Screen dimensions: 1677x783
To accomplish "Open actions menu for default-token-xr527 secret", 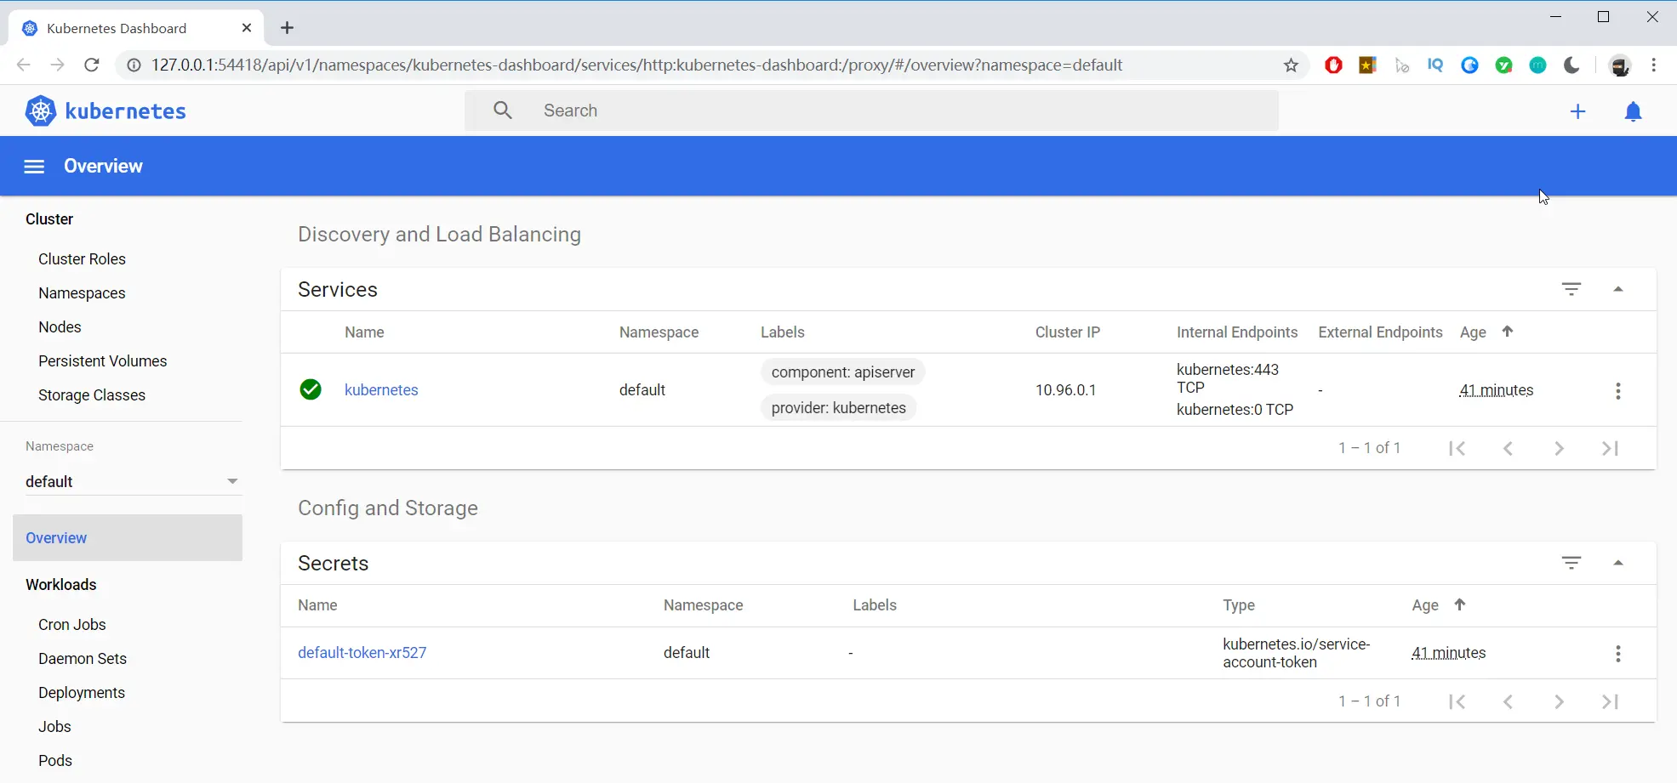I will (1618, 653).
